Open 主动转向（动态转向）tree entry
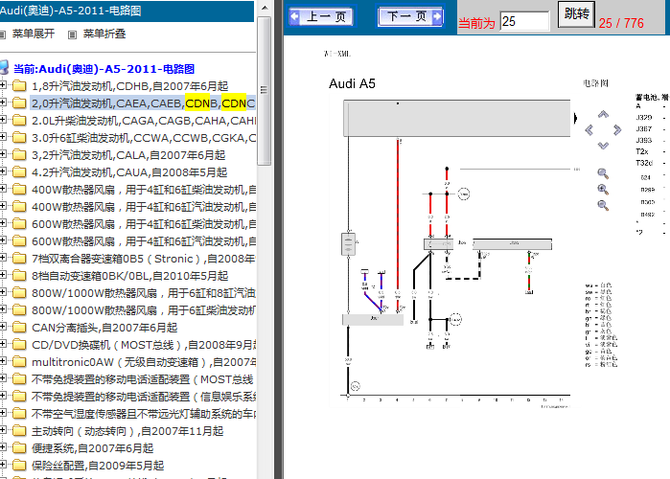 127,431
